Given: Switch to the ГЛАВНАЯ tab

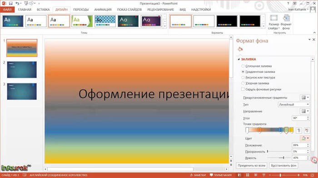Looking at the screenshot, I should [x=25, y=9].
